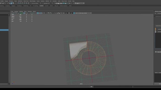Toggle the film gate icon
This screenshot has height=90, width=161.
[26, 13]
